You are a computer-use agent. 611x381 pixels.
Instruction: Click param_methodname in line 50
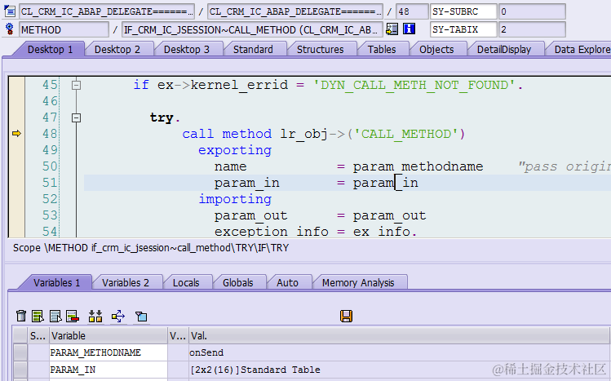(418, 166)
